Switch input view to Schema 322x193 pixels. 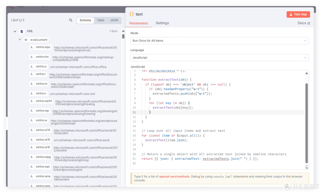85,20
